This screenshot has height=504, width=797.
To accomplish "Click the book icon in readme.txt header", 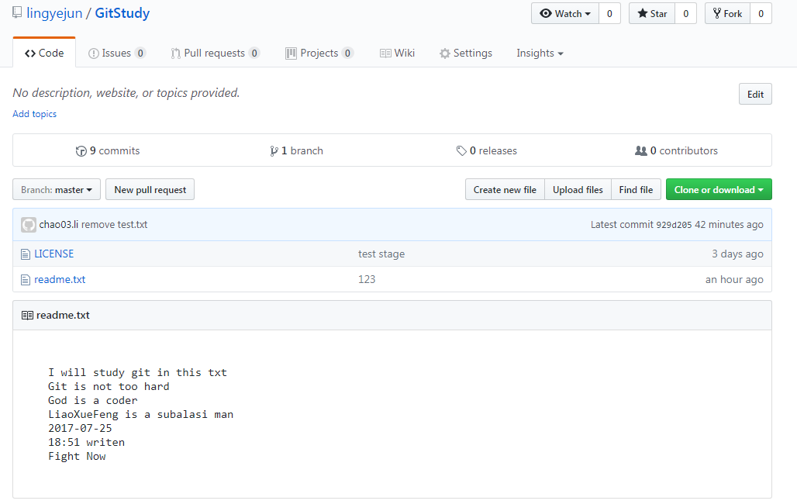I will [27, 316].
